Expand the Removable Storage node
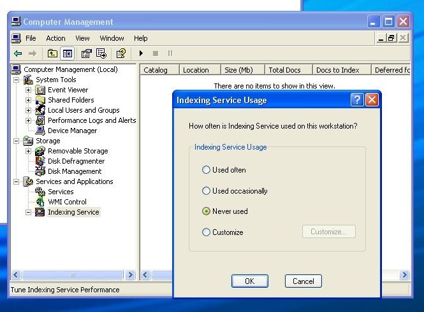Screen dimensions: 424x312 click(x=29, y=151)
